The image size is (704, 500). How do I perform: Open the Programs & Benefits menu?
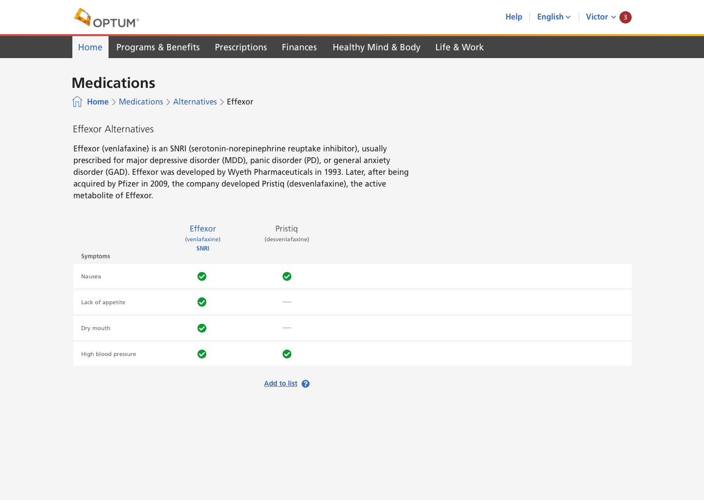point(158,47)
